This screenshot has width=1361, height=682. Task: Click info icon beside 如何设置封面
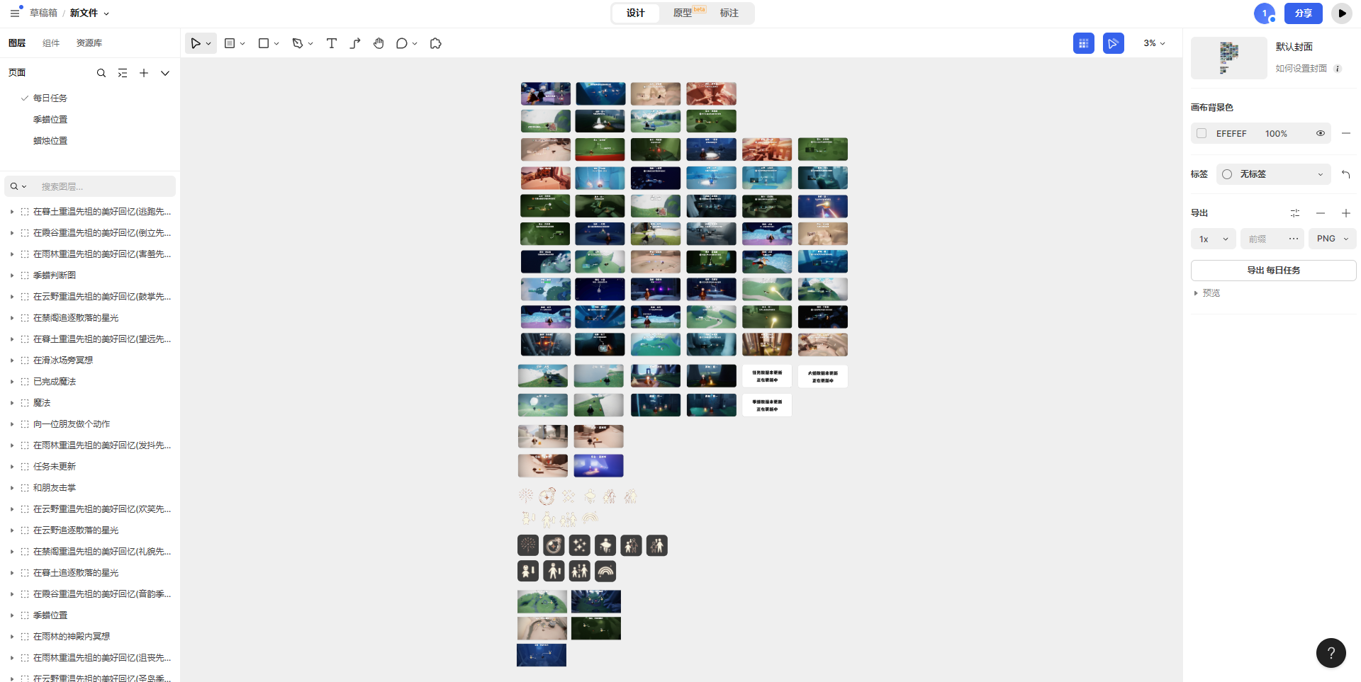pyautogui.click(x=1338, y=69)
